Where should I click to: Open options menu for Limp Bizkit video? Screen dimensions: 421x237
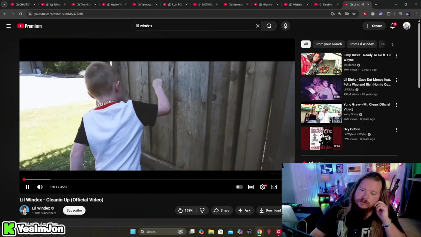[396, 56]
